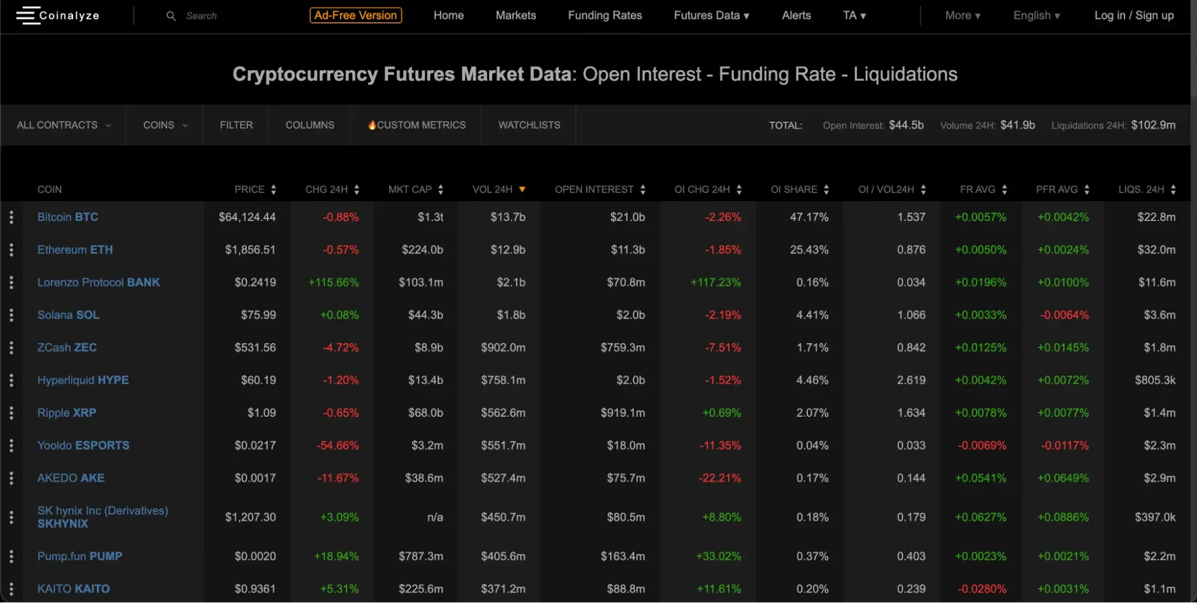Open row options for SK hynix SKHYNIX
The image size is (1197, 603).
click(x=11, y=517)
